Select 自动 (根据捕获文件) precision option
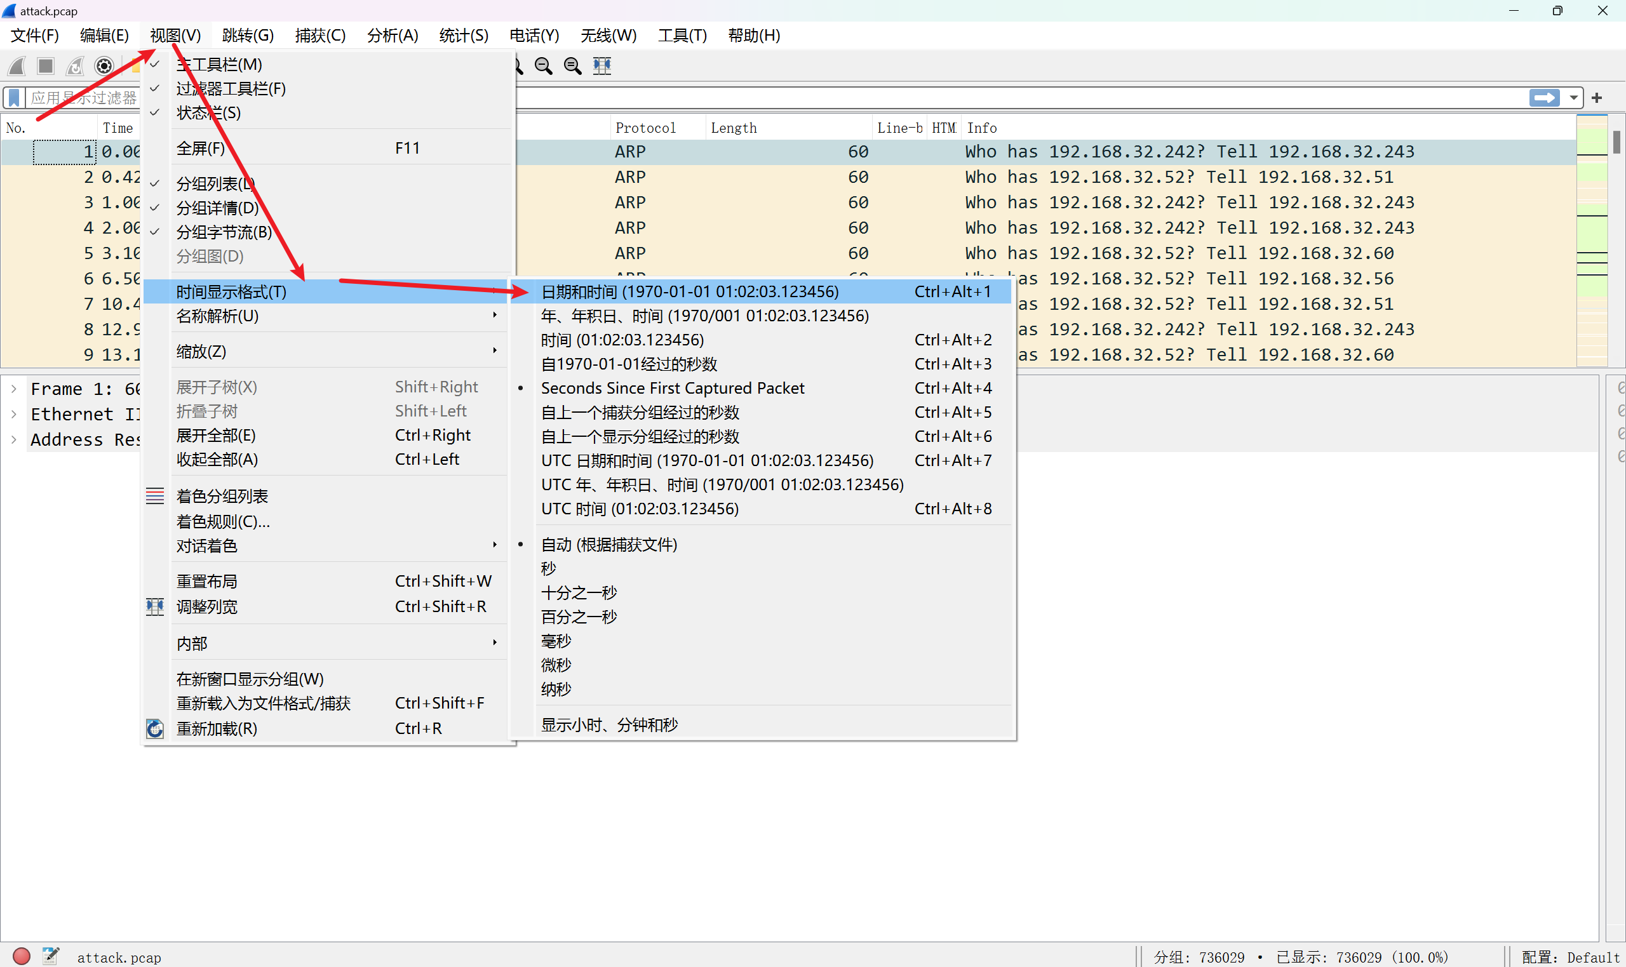 tap(608, 544)
